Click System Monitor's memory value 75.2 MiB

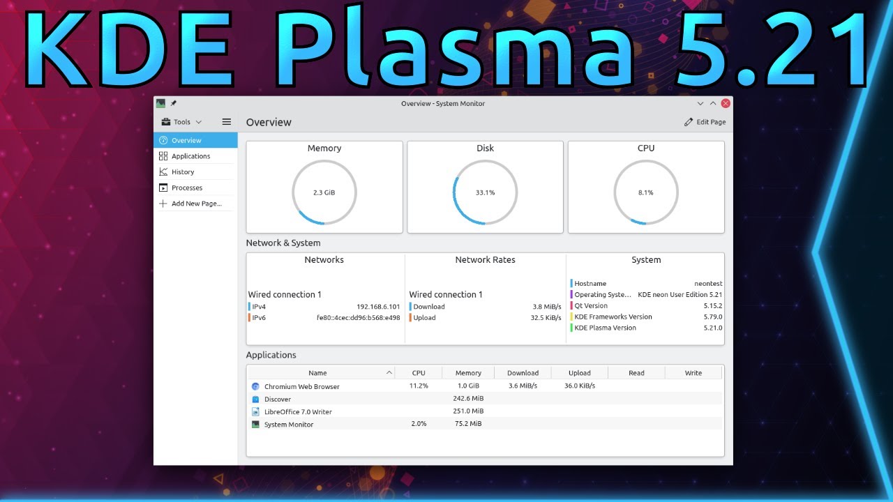(468, 424)
